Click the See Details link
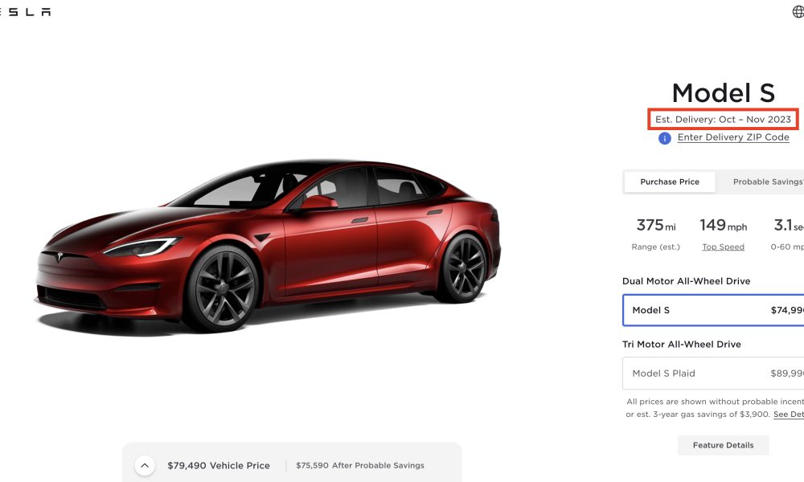 [789, 415]
